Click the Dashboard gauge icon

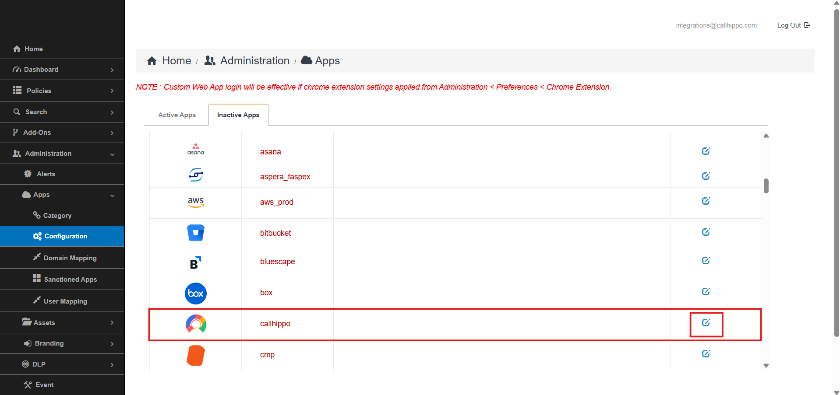coord(17,70)
